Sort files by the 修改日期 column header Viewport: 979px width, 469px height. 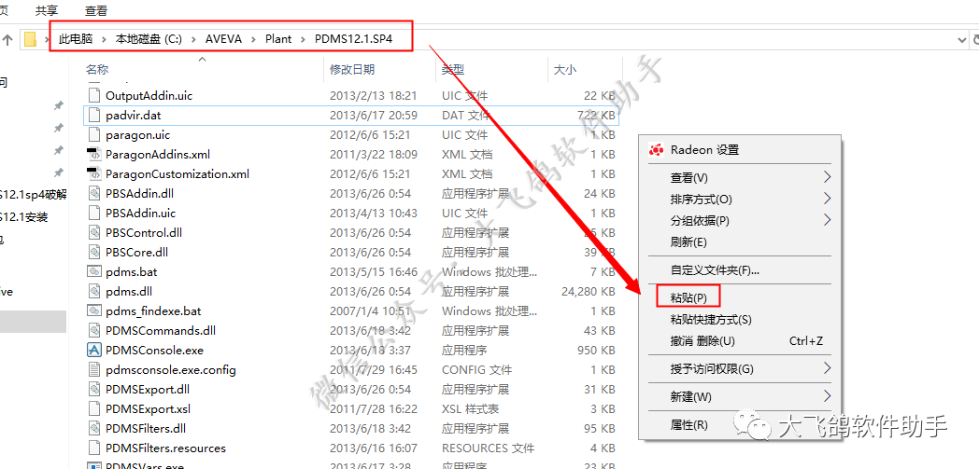(x=352, y=70)
